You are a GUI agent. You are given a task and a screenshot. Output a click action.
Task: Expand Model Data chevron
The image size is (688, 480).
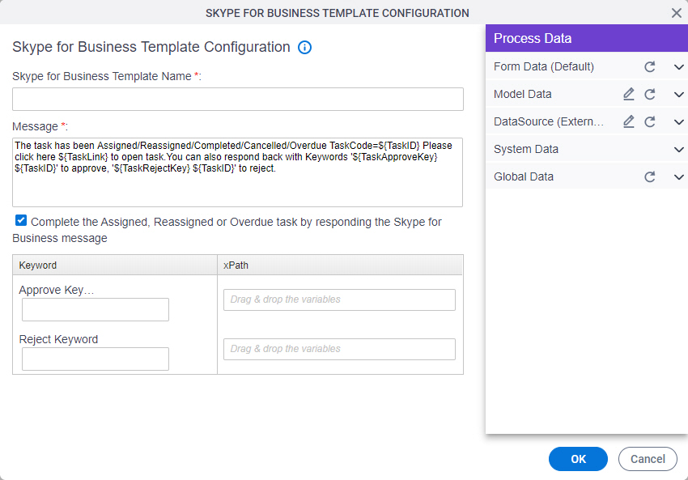tap(678, 95)
